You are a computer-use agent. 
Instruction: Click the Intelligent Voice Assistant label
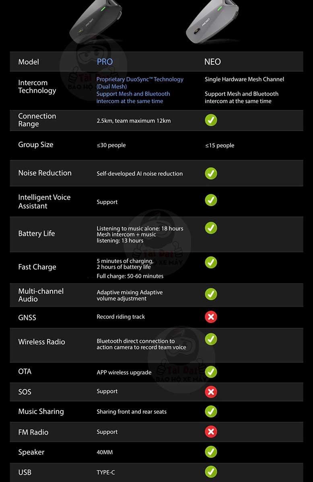(44, 202)
